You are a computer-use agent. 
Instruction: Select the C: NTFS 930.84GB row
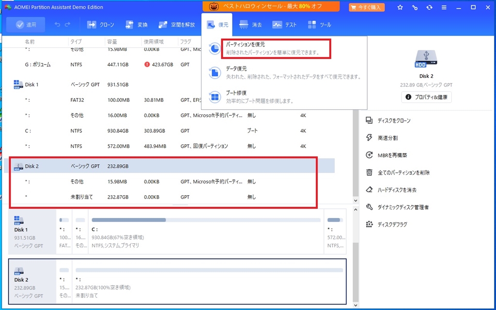click(169, 131)
